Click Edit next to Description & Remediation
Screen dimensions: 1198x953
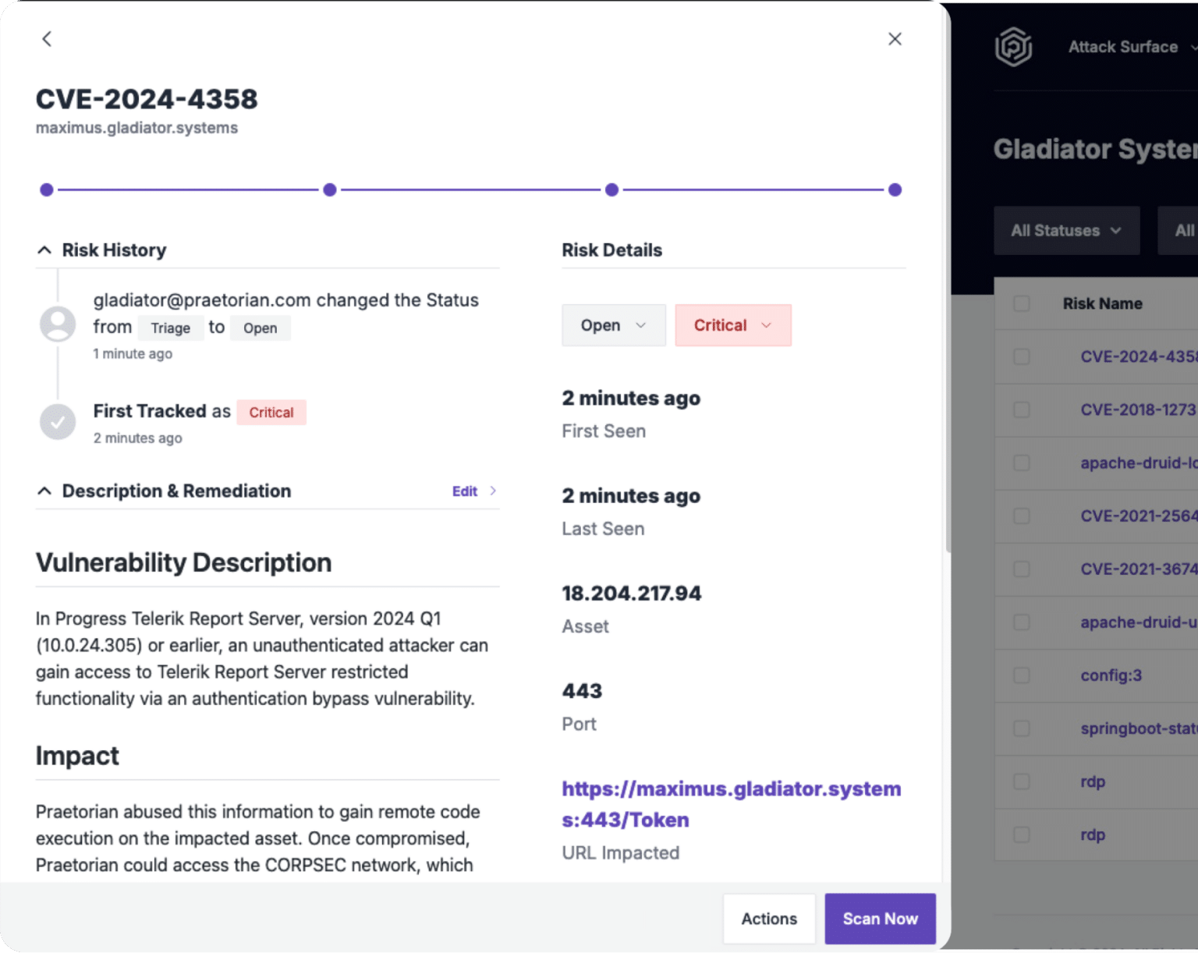(464, 491)
